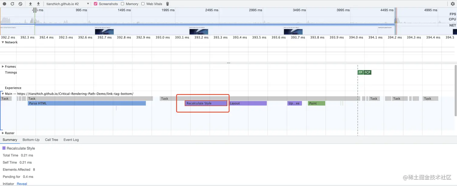Viewport: 457px width, 186px height.
Task: Click the Reveal initiator link
Action: pyautogui.click(x=22, y=184)
